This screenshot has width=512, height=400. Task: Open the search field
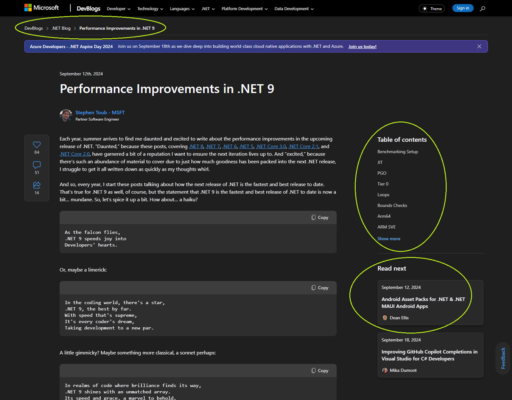tap(482, 8)
